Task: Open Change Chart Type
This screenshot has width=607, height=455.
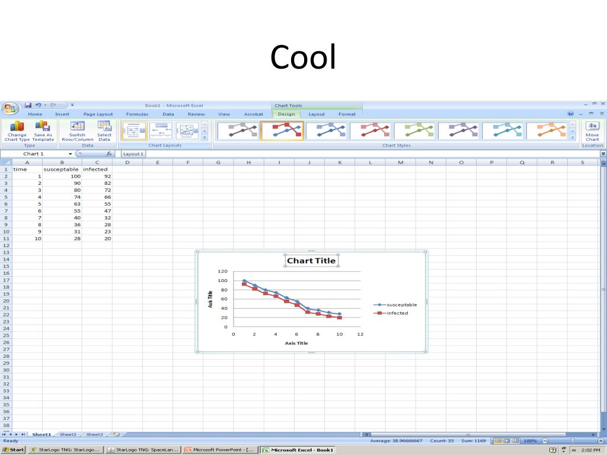Action: (x=17, y=131)
